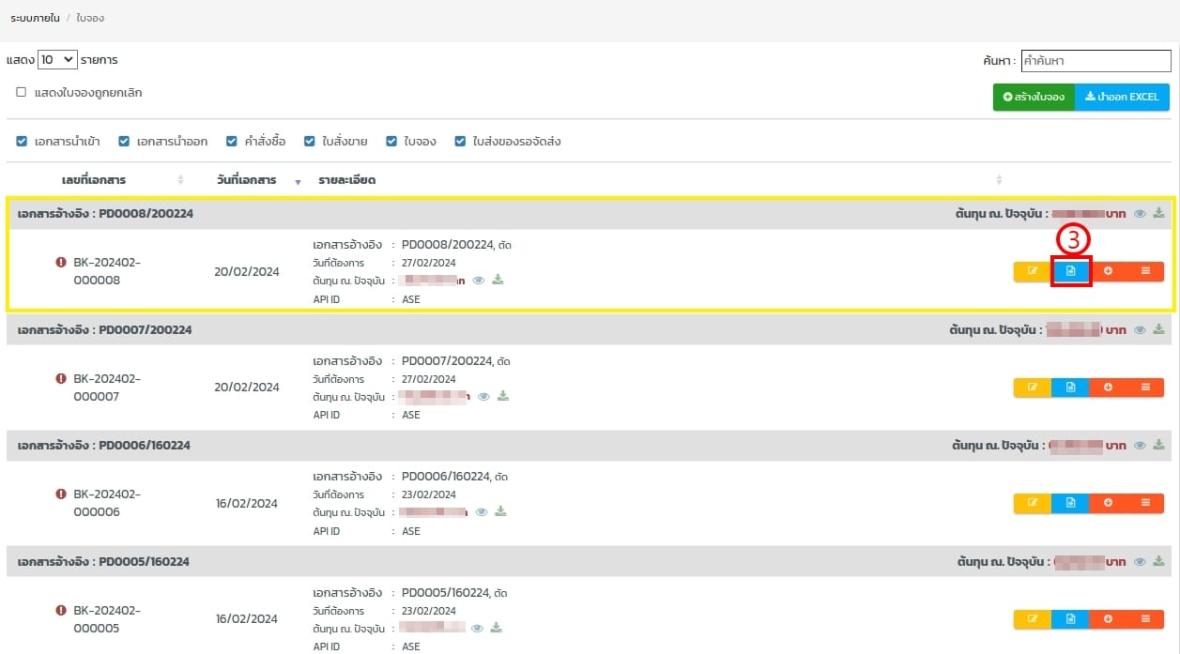Viewport: 1180px width, 654px height.
Task: Toggle the eye icon in the PD0006/160224 header
Action: pos(1140,446)
